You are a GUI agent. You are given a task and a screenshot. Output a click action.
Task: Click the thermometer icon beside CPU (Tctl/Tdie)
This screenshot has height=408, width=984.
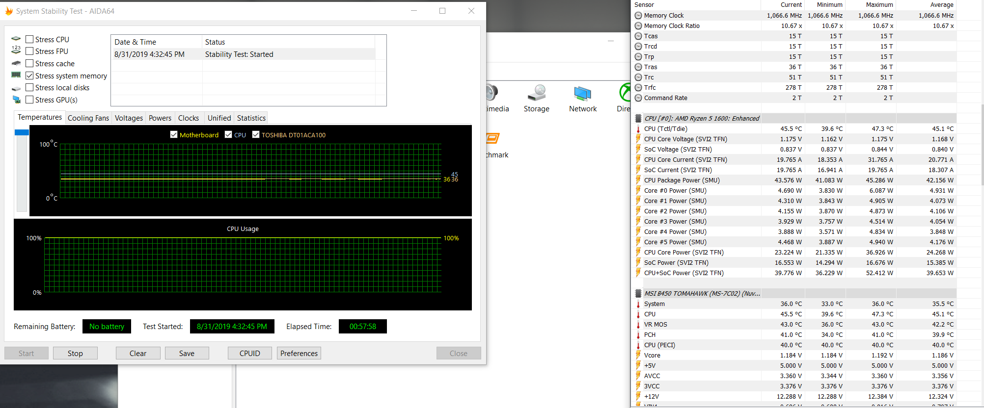[638, 129]
